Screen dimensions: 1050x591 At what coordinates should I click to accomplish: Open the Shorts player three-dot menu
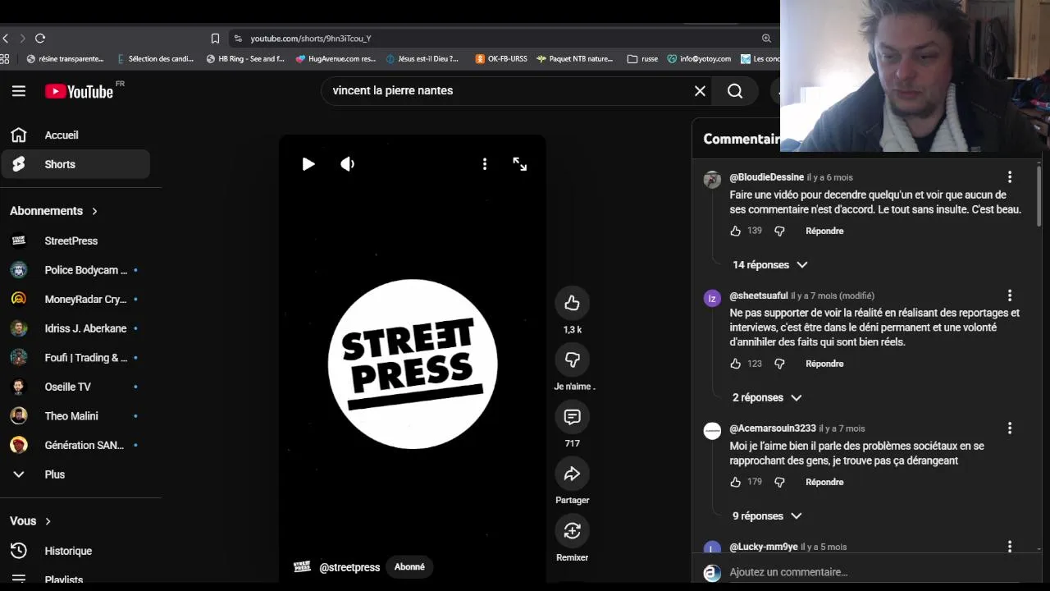tap(485, 164)
